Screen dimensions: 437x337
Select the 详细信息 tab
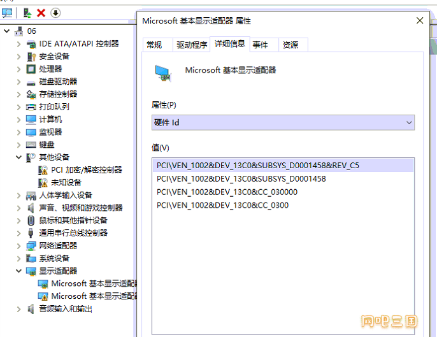coord(229,44)
